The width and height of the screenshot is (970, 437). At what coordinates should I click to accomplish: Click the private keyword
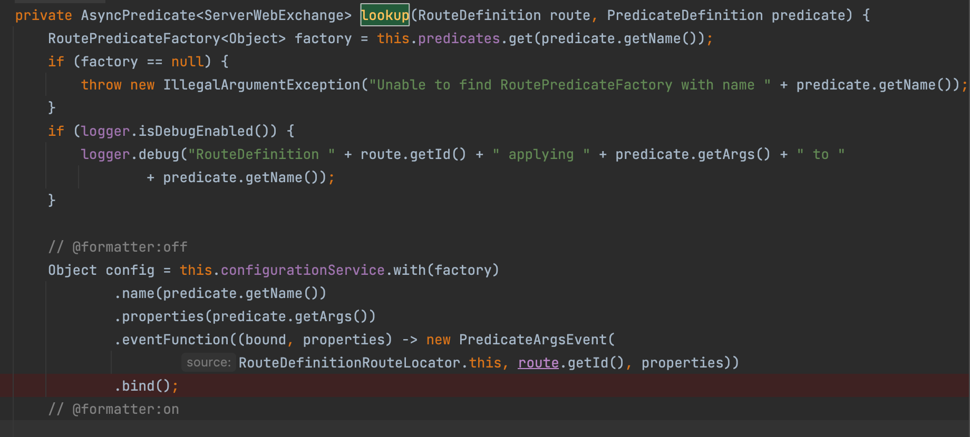[43, 15]
